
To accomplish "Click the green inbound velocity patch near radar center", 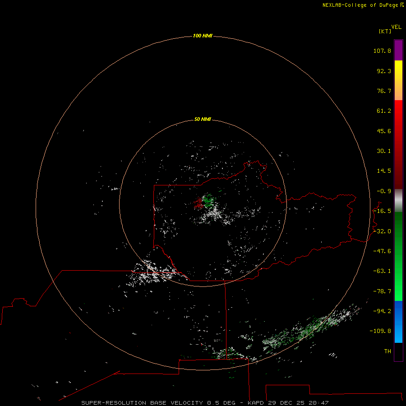I will 208,201.
